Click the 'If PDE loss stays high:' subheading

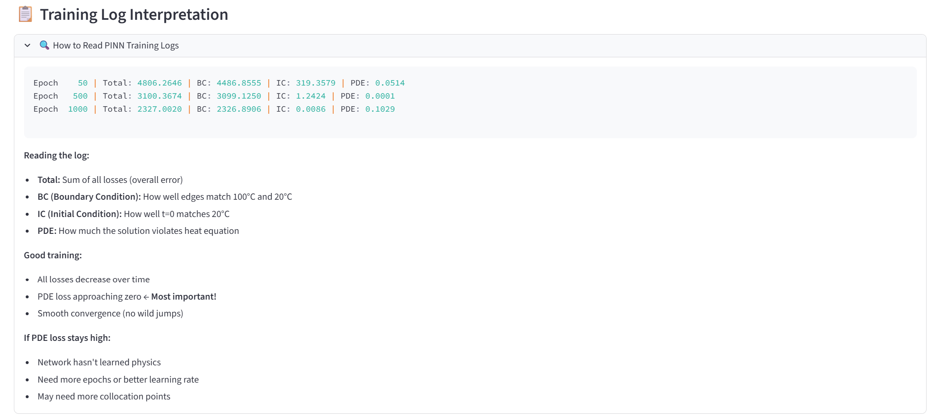(67, 338)
